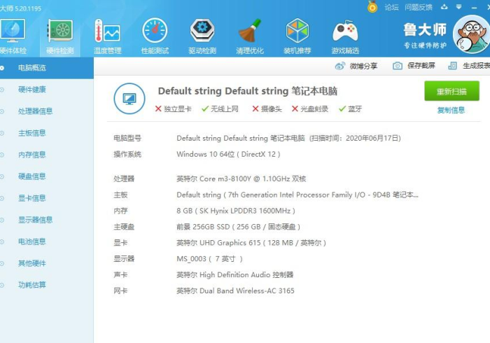
Task: Click the medal icon in title bar
Action: [x=372, y=6]
